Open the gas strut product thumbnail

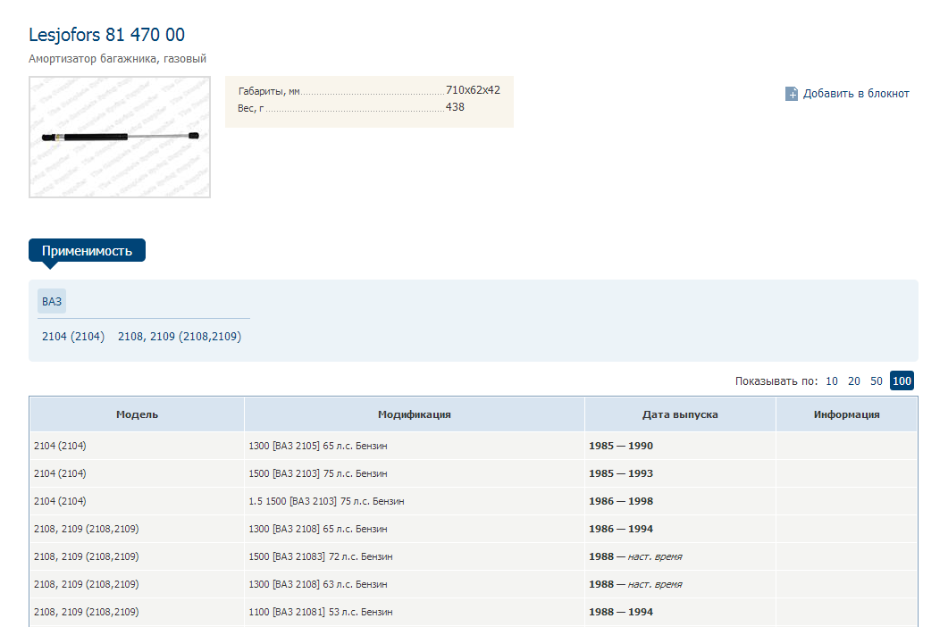[x=120, y=137]
